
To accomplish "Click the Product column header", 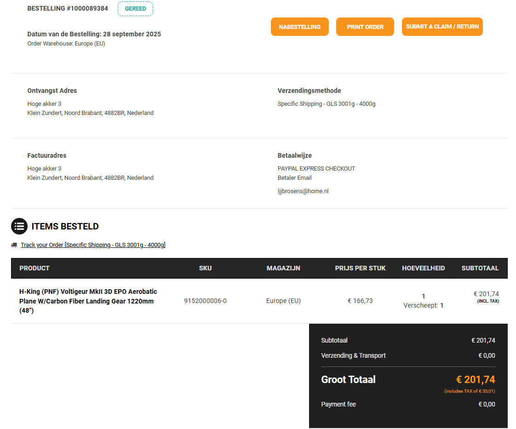I will tap(34, 268).
